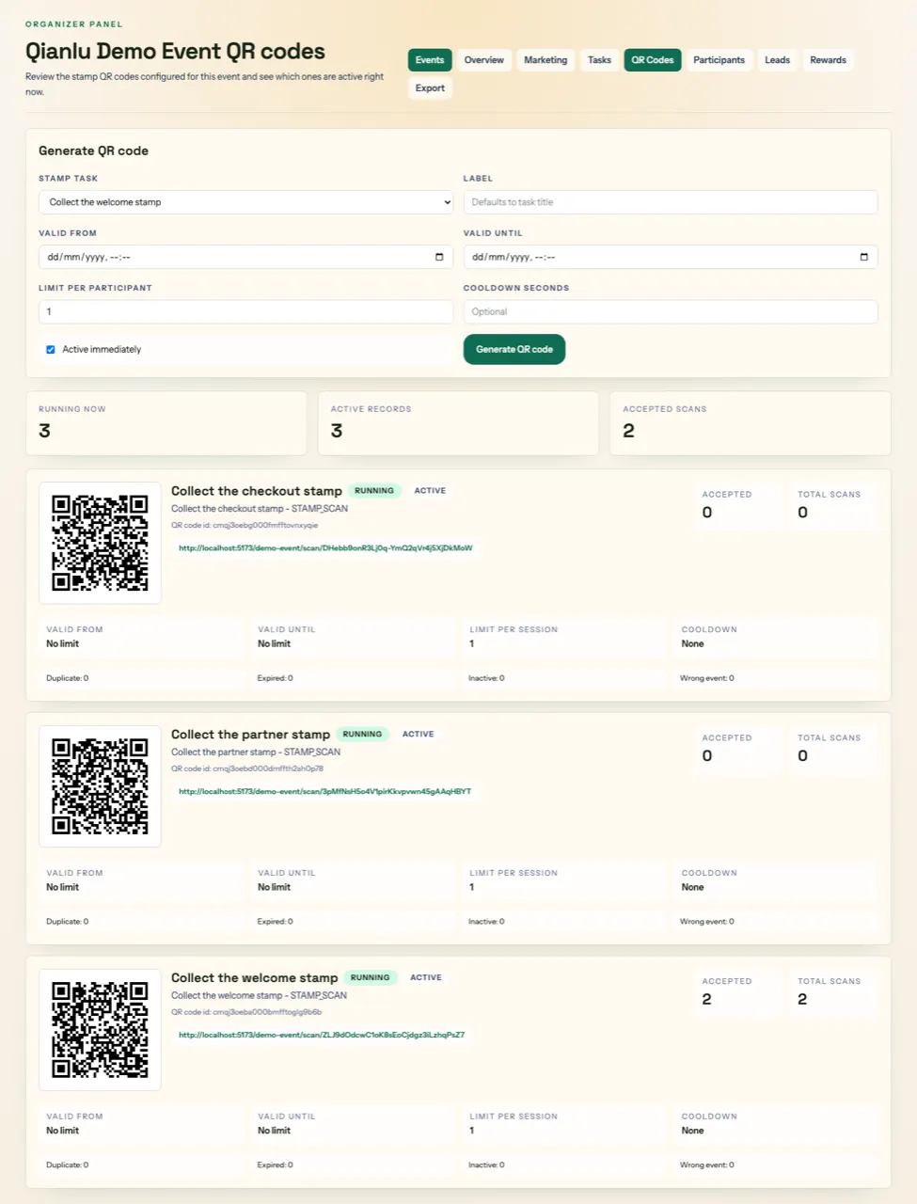Click the RUNNING badge on checkout stamp
Screen dimensions: 917x1204
tap(374, 491)
